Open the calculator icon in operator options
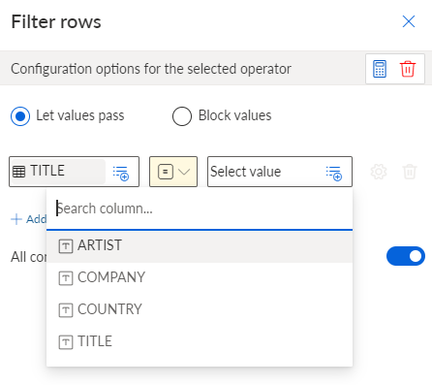The width and height of the screenshot is (432, 385). pyautogui.click(x=380, y=69)
